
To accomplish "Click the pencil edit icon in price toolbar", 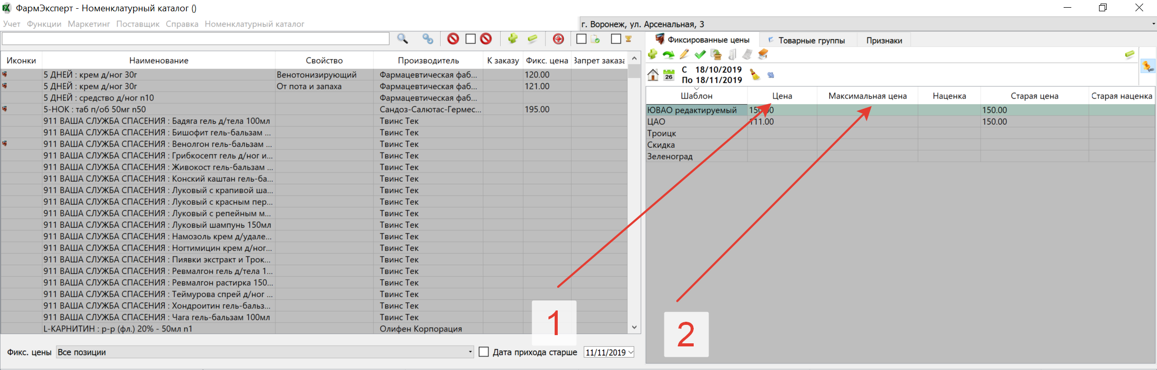I will pyautogui.click(x=684, y=54).
